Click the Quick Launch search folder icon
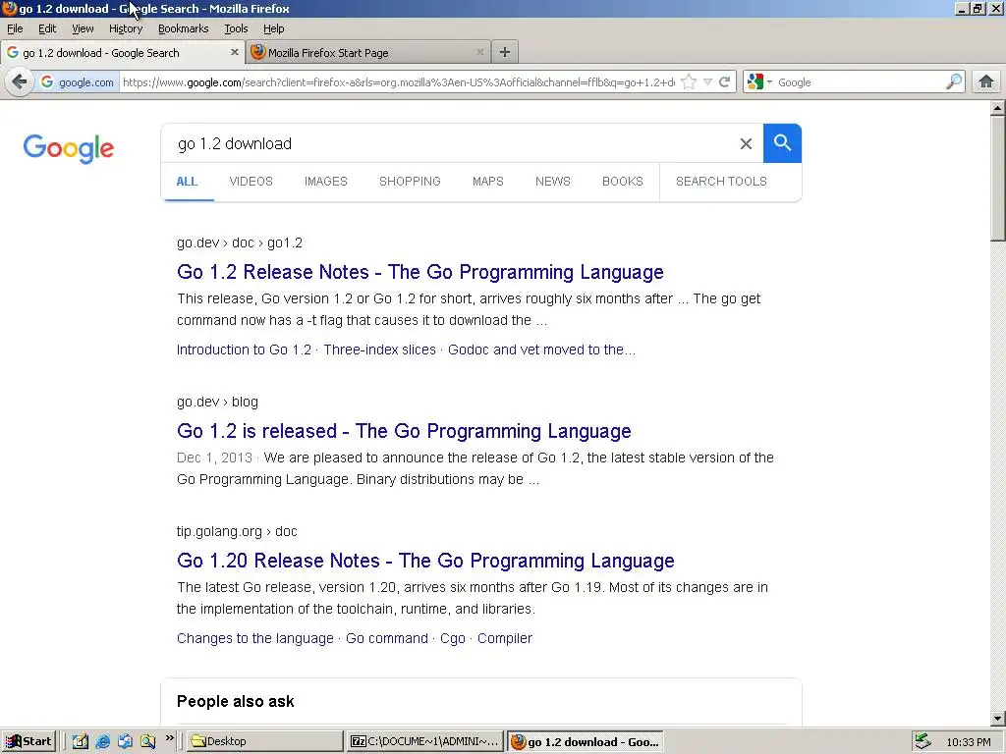1006x754 pixels. click(x=147, y=741)
